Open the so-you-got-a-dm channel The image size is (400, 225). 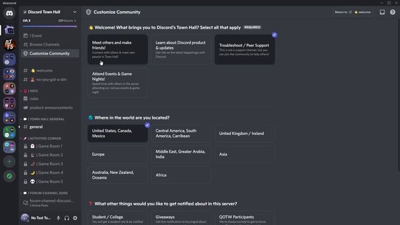50,79
